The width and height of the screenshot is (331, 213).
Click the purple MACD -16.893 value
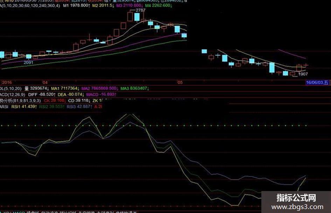tap(101, 94)
